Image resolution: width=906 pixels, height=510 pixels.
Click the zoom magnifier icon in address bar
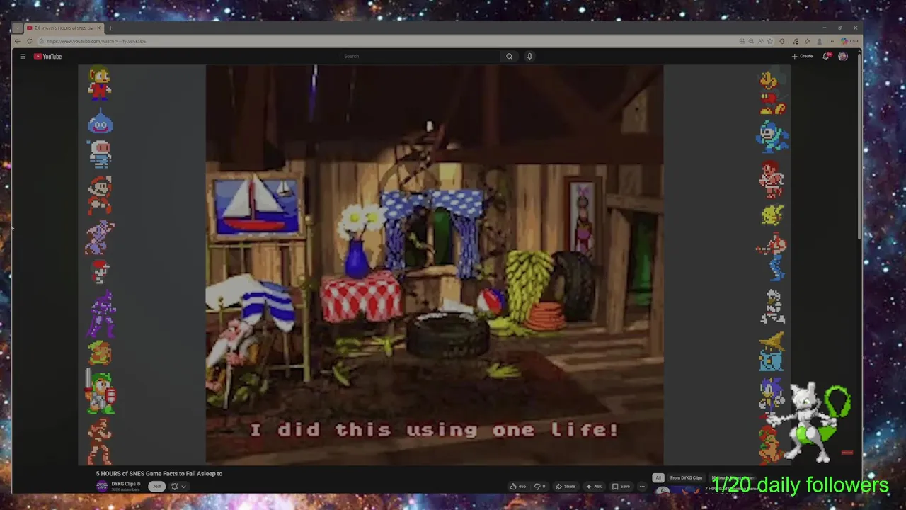tap(751, 41)
